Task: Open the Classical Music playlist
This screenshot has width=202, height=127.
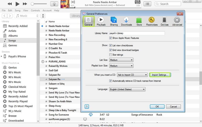Action: pos(17,87)
